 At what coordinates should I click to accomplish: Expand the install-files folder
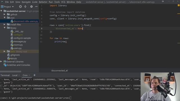(x=4, y=24)
